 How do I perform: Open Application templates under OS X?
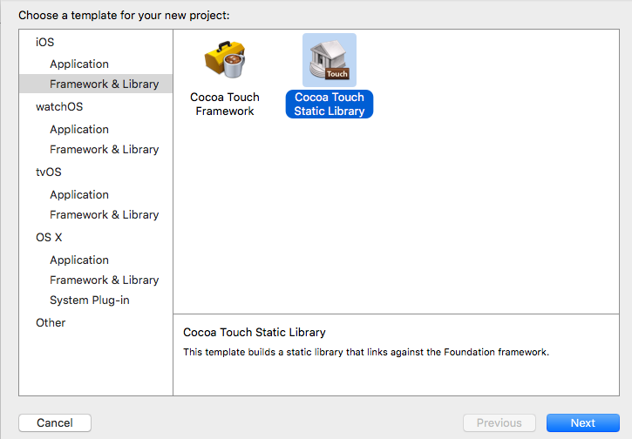[x=79, y=260]
